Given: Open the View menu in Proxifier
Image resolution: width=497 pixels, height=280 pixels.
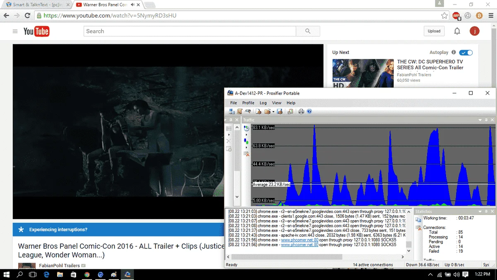Looking at the screenshot, I should click(277, 103).
